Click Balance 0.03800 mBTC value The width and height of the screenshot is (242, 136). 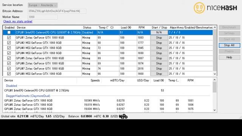86,116
